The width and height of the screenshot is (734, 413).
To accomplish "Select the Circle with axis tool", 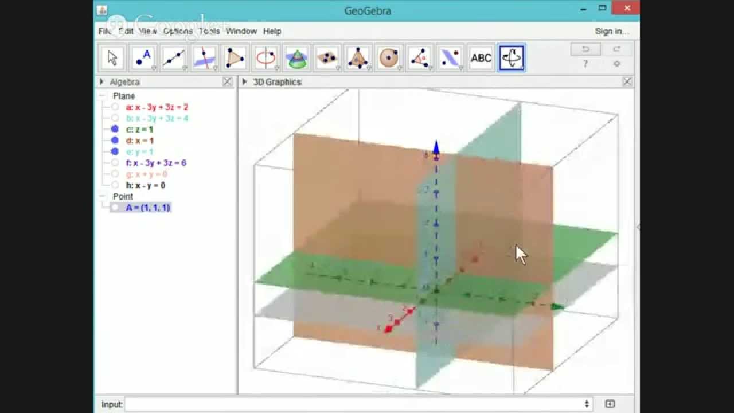I will [x=266, y=58].
